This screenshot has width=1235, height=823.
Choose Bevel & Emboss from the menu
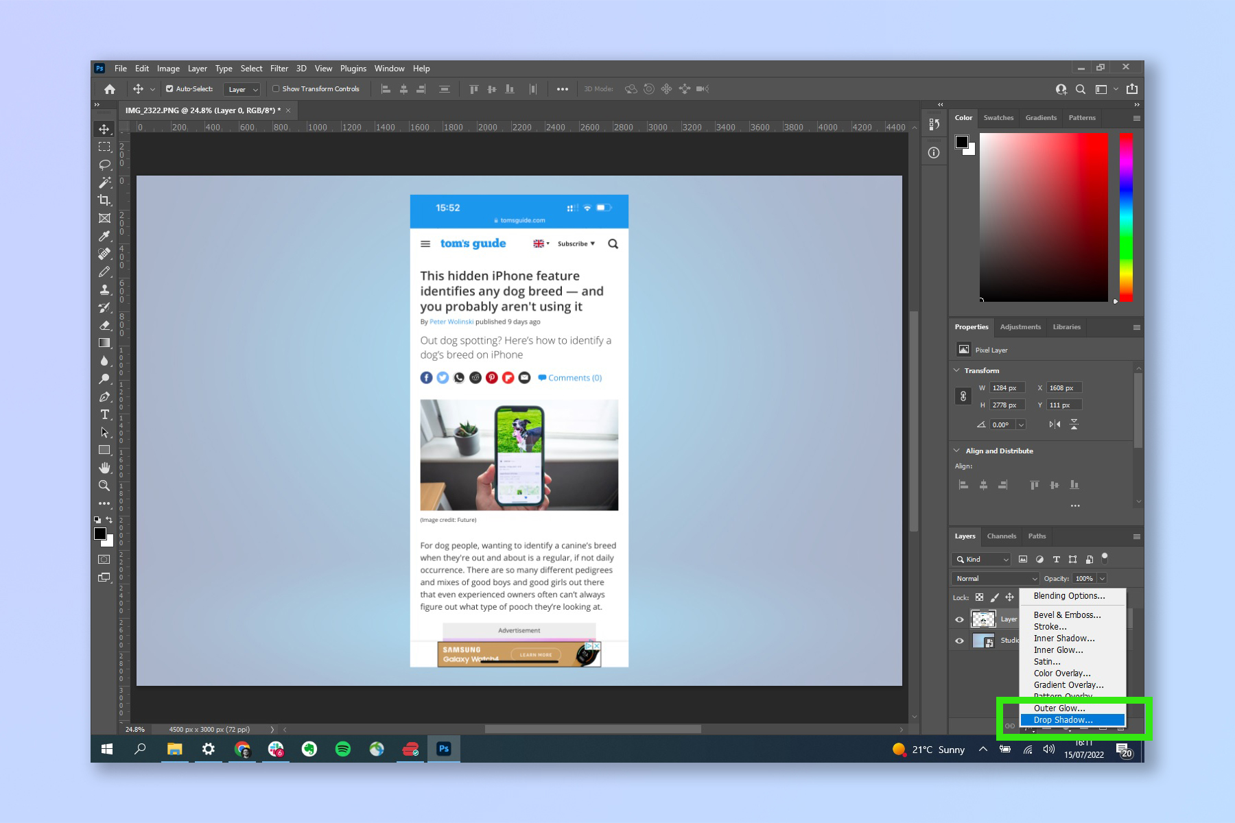[x=1072, y=615]
